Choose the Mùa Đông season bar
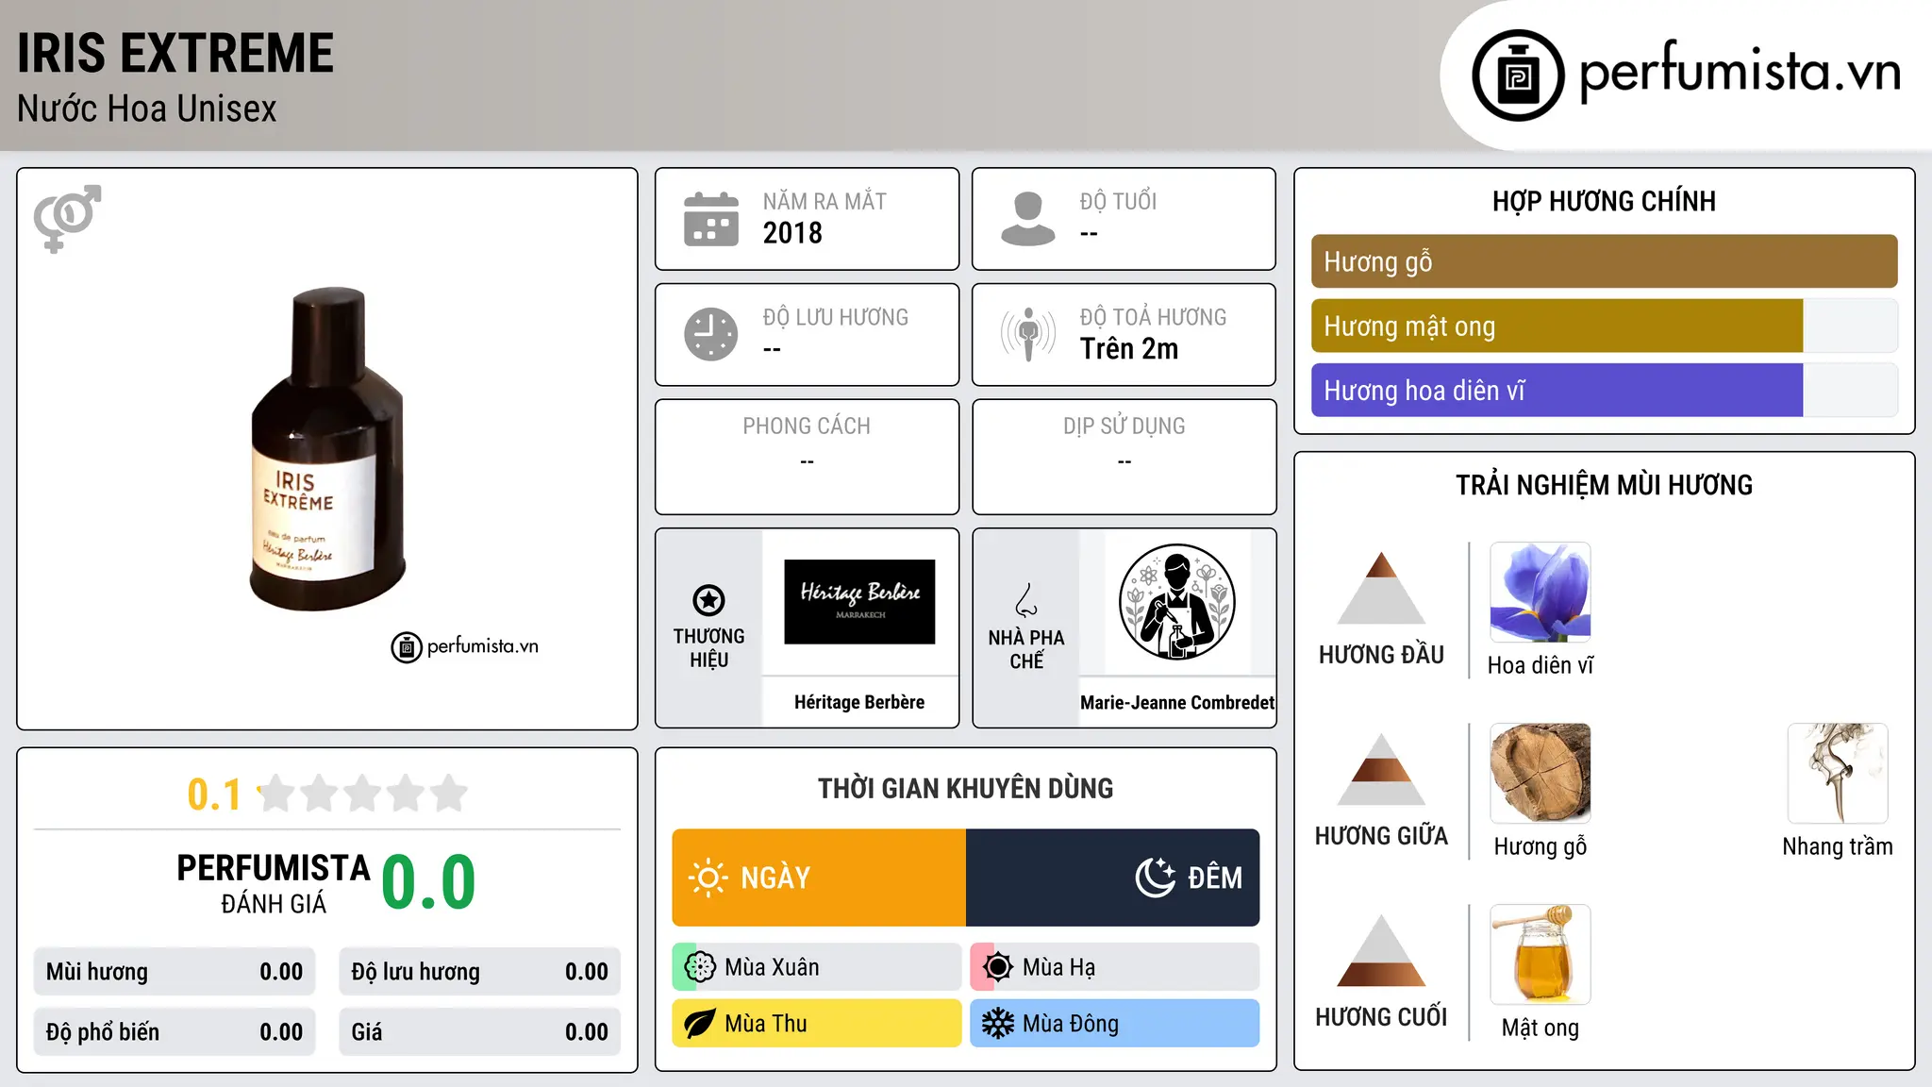 (1115, 1024)
